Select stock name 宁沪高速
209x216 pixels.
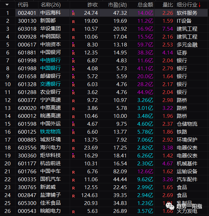tap(50, 100)
